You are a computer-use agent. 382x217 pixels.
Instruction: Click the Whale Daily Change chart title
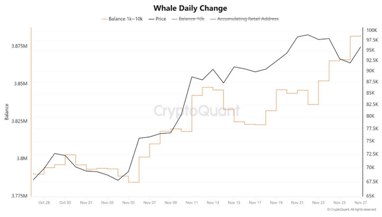(x=190, y=8)
